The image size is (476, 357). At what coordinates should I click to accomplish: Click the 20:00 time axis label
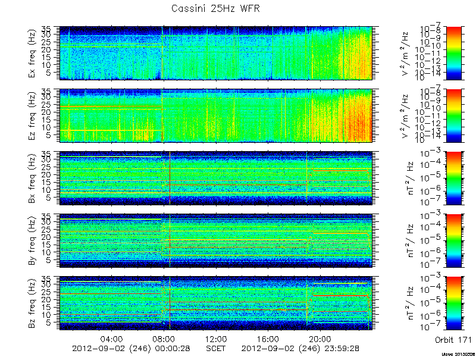click(x=320, y=339)
